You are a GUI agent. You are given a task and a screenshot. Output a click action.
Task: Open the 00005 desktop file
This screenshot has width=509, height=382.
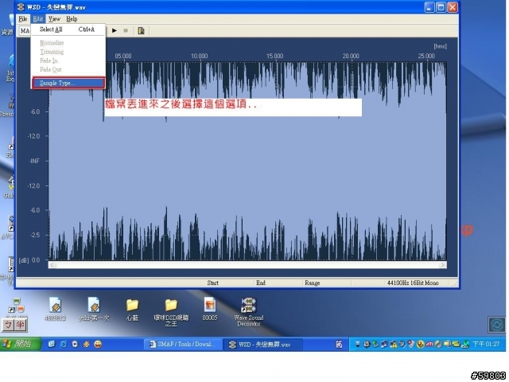tap(210, 305)
